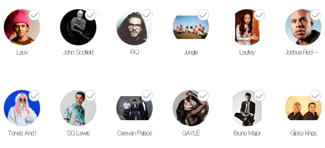325x148 pixels.
Task: Select the Bruno Major name label
Action: tap(247, 133)
